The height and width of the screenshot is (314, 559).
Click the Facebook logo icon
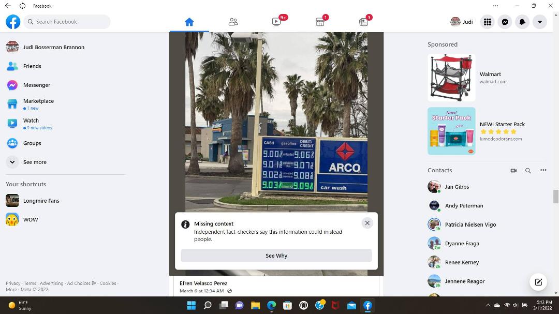click(x=13, y=22)
